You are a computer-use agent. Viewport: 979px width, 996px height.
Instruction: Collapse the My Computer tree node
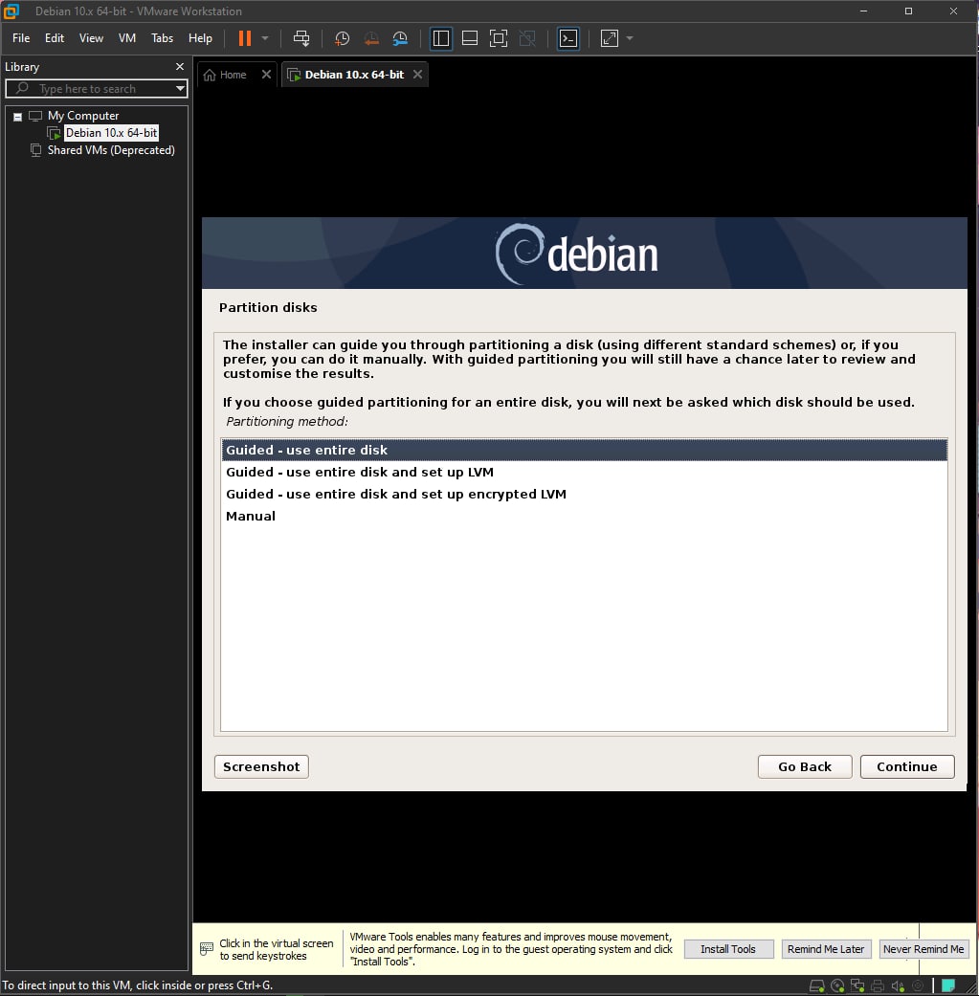[18, 116]
